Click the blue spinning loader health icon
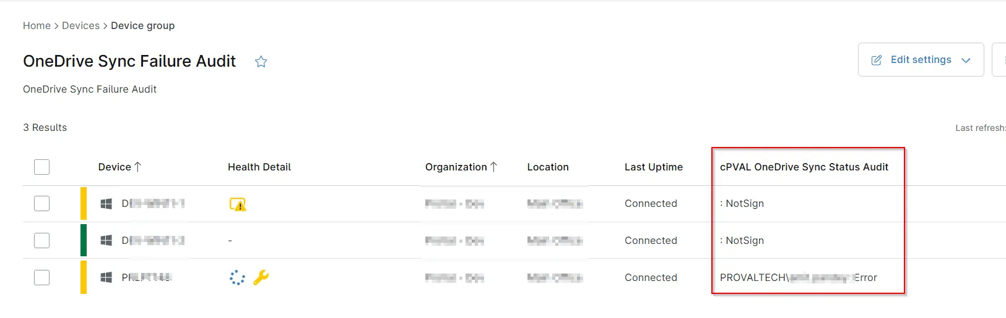 pyautogui.click(x=237, y=278)
